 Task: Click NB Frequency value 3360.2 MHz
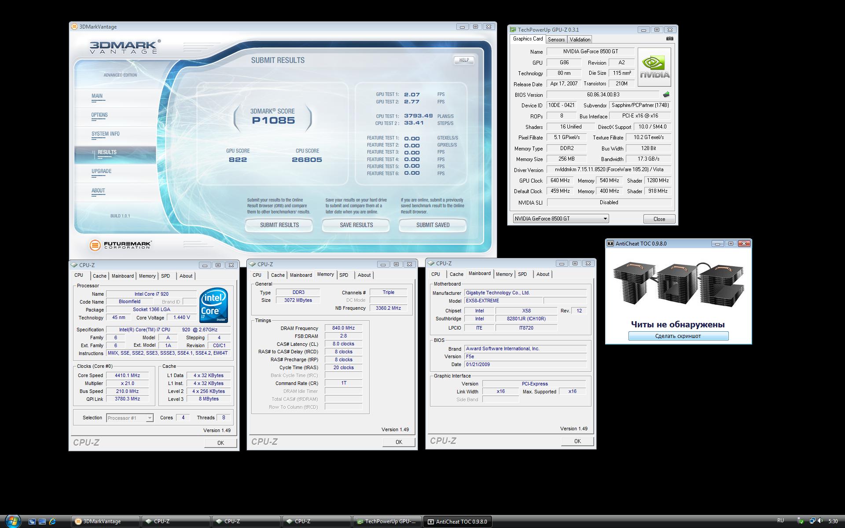[388, 308]
